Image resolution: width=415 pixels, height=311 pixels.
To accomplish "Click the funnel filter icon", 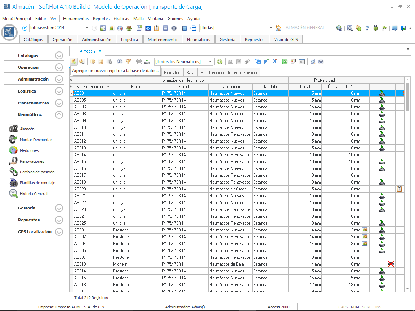I will point(128,62).
